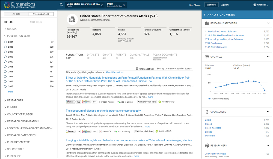Open the About the metrics link

[x=115, y=72]
